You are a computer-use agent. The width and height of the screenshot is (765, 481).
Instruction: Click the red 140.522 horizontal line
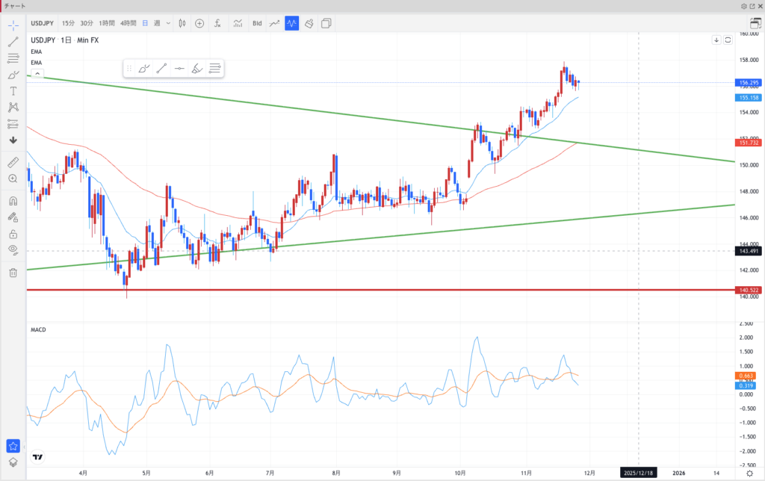point(374,289)
